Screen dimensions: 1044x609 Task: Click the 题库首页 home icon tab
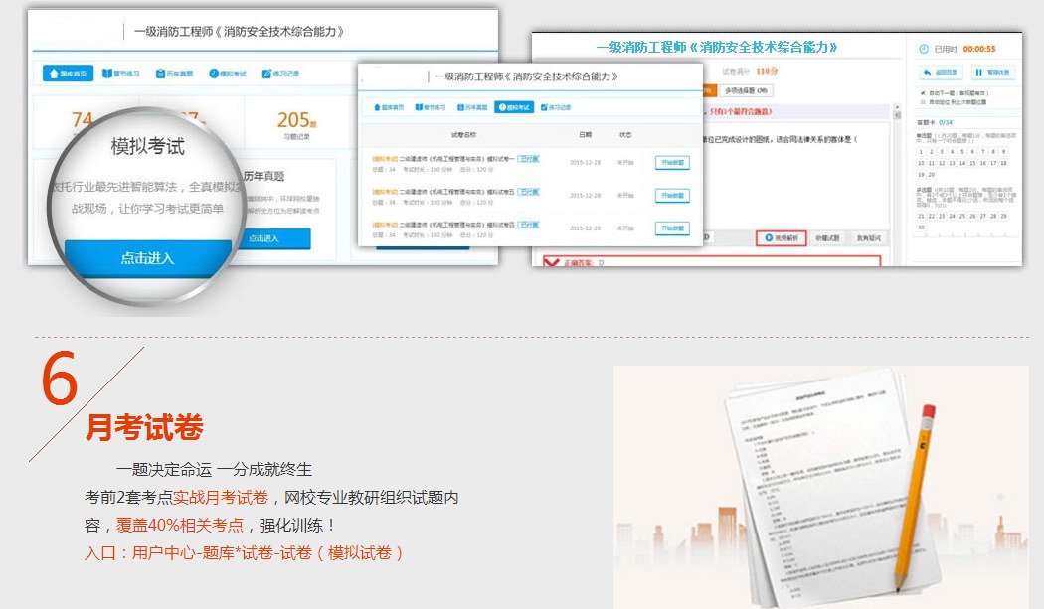pyautogui.click(x=52, y=74)
